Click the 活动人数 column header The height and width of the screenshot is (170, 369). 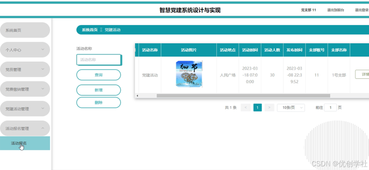click(x=272, y=50)
